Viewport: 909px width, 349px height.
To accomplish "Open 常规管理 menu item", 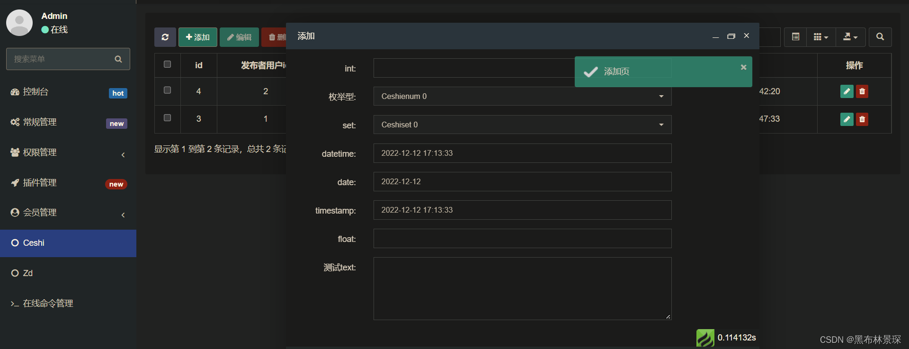I will point(68,122).
